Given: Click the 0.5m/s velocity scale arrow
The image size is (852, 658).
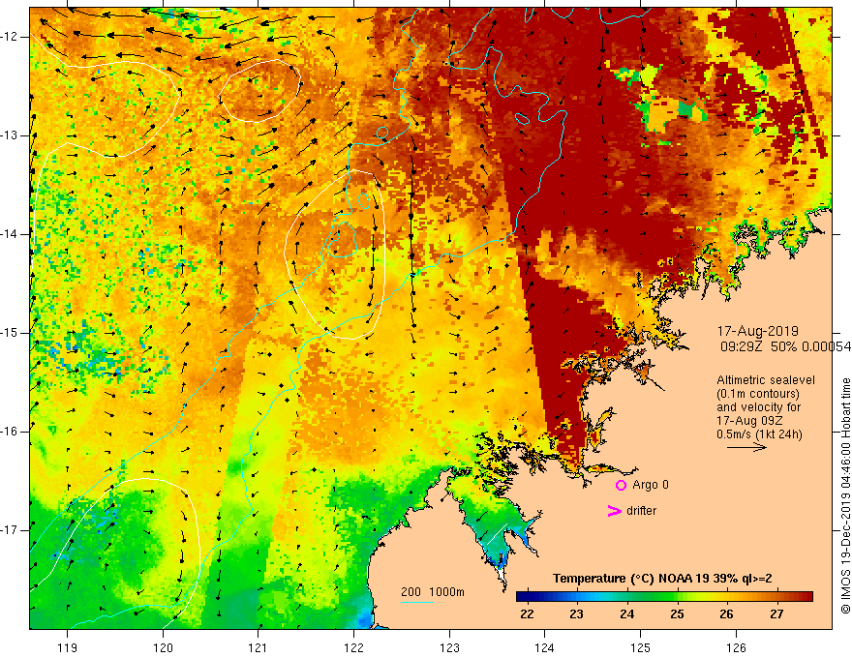Looking at the screenshot, I should [x=746, y=447].
